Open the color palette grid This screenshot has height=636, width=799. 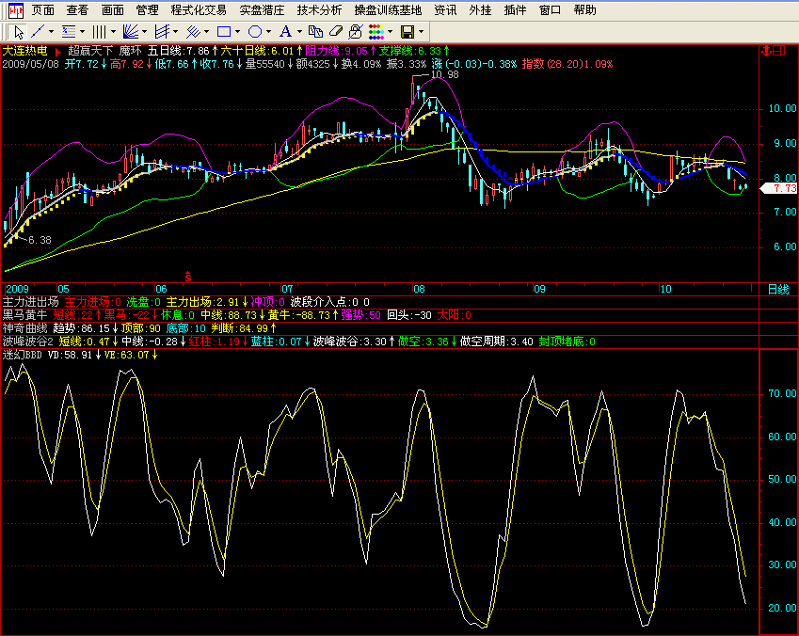click(376, 31)
